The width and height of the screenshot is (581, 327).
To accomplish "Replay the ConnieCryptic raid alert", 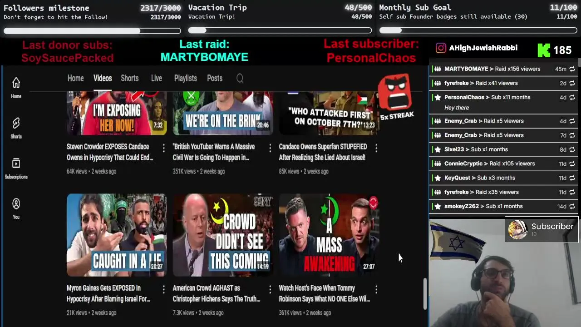I will 572,163.
